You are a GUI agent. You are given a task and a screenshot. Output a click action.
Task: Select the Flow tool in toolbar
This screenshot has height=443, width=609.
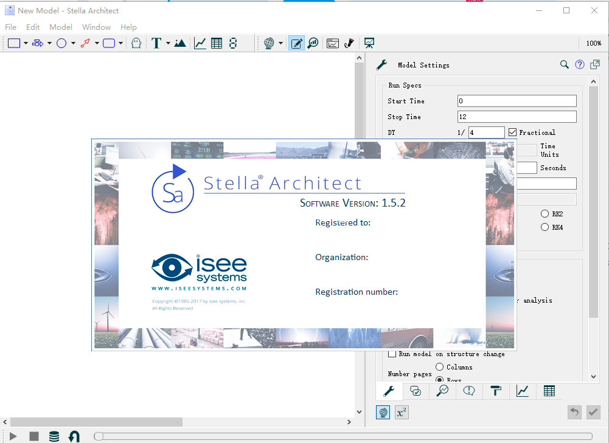(x=38, y=43)
